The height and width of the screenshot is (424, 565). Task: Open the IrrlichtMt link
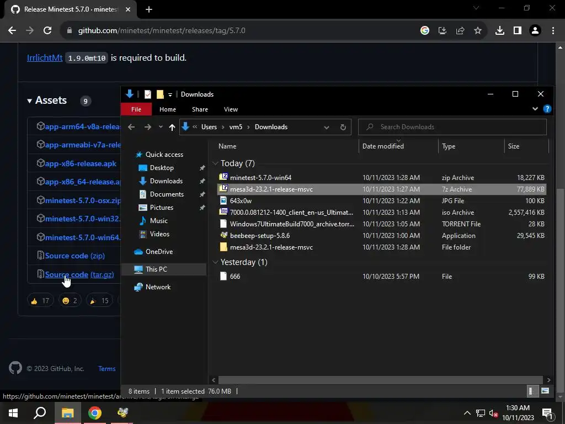pyautogui.click(x=45, y=57)
